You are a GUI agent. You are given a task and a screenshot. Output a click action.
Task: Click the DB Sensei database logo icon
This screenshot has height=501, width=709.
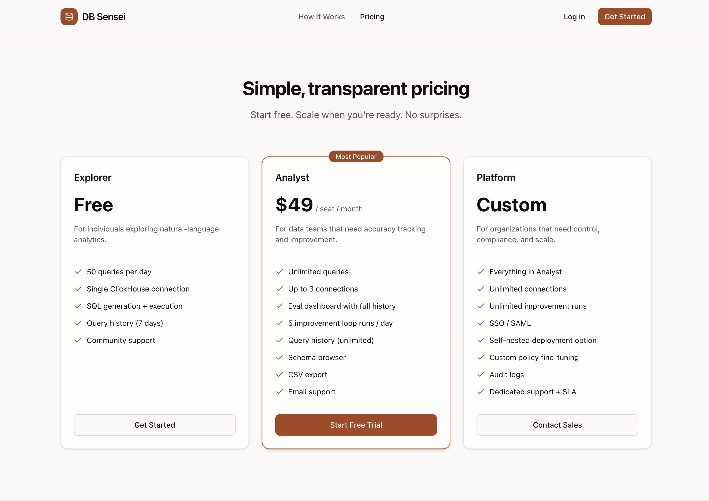69,17
